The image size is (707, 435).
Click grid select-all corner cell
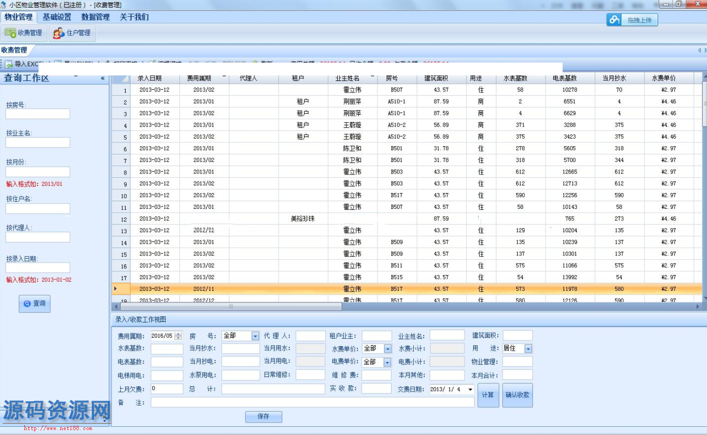point(121,78)
